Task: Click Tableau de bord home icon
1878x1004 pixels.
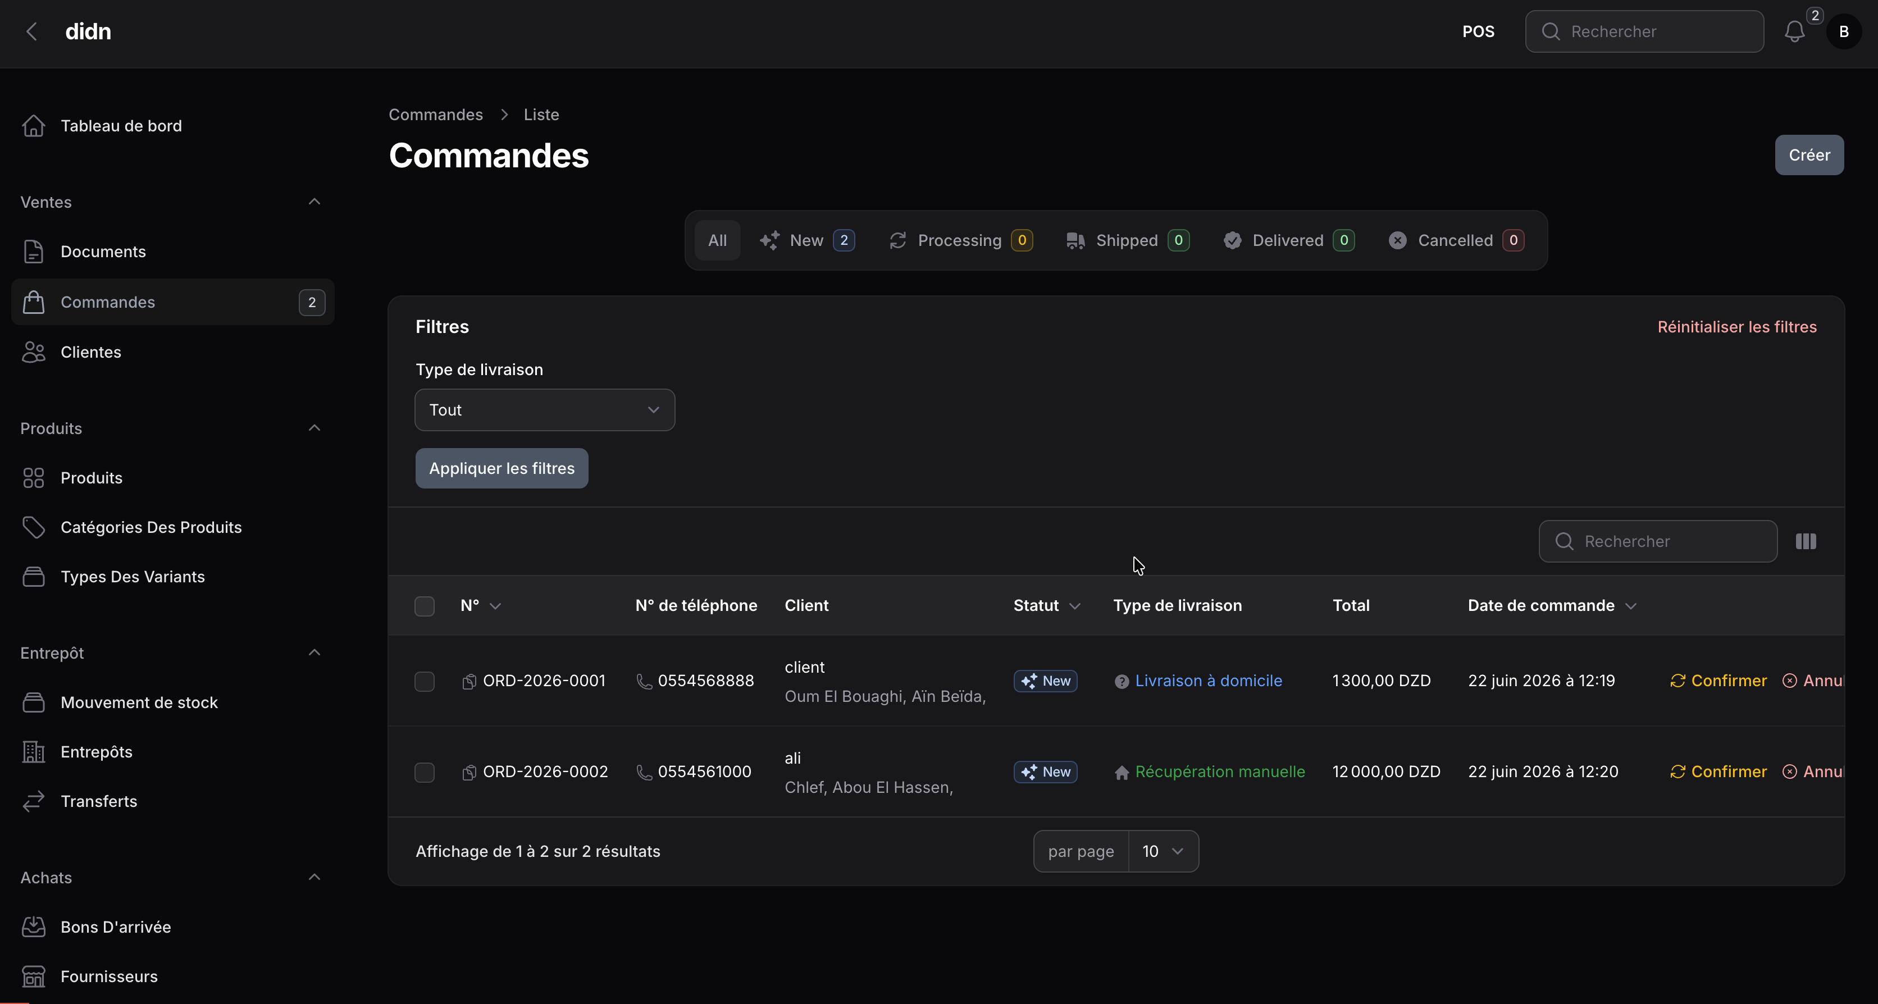Action: tap(34, 125)
